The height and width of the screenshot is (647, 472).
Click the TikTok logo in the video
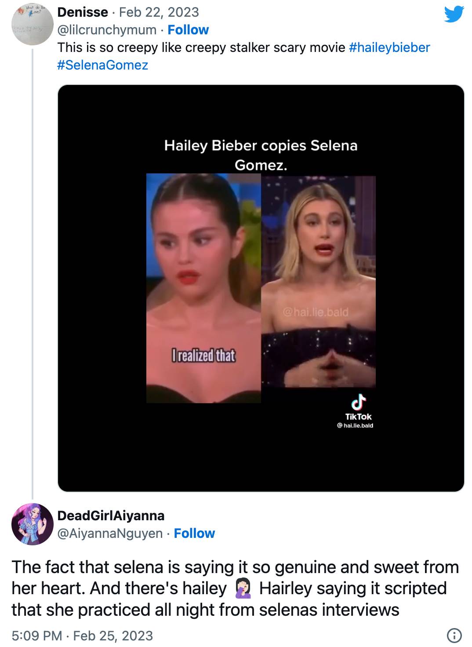pyautogui.click(x=359, y=402)
